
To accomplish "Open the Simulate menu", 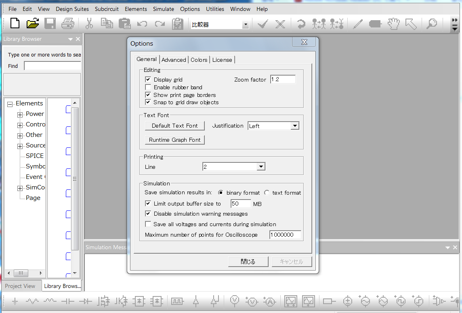I will [x=163, y=9].
